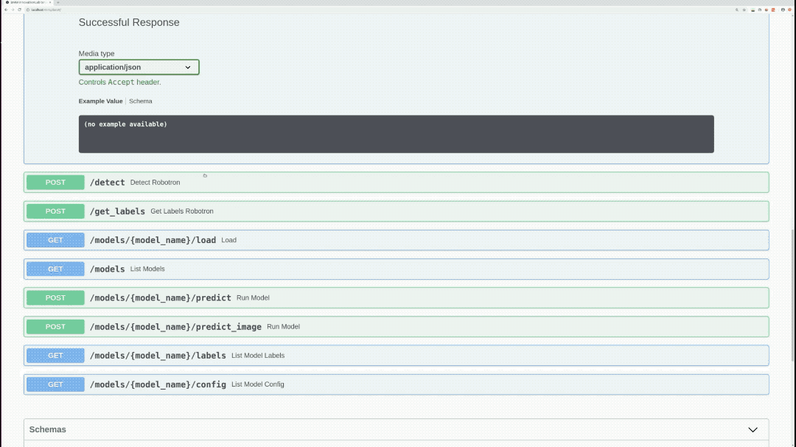Click the page vertical scrollbar
The image size is (796, 447).
[793, 295]
